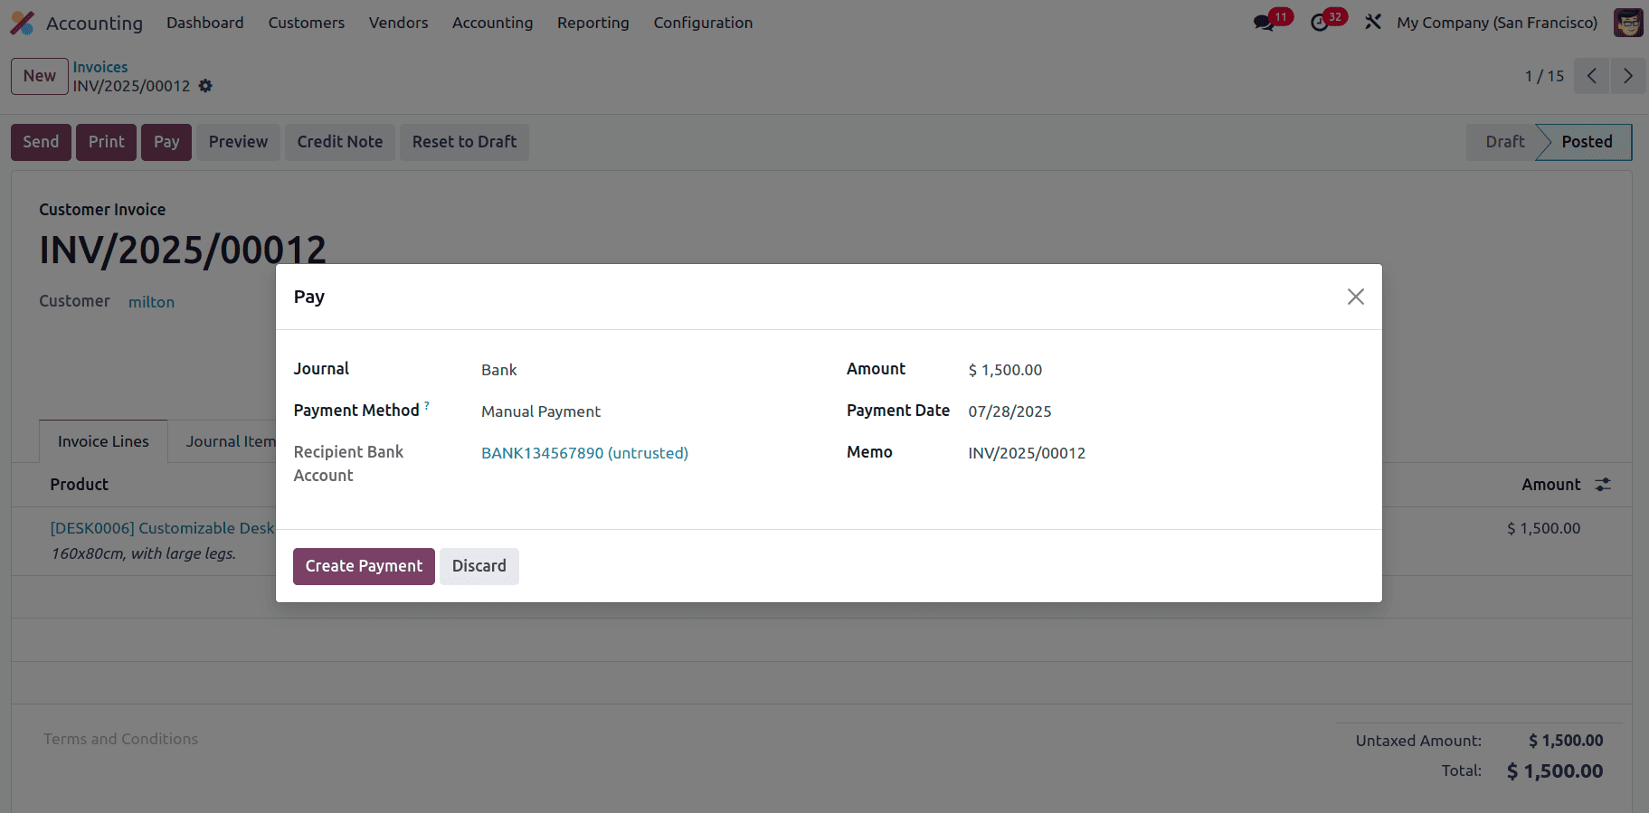This screenshot has width=1649, height=813.
Task: Open the Dashboard menu
Action: (205, 23)
